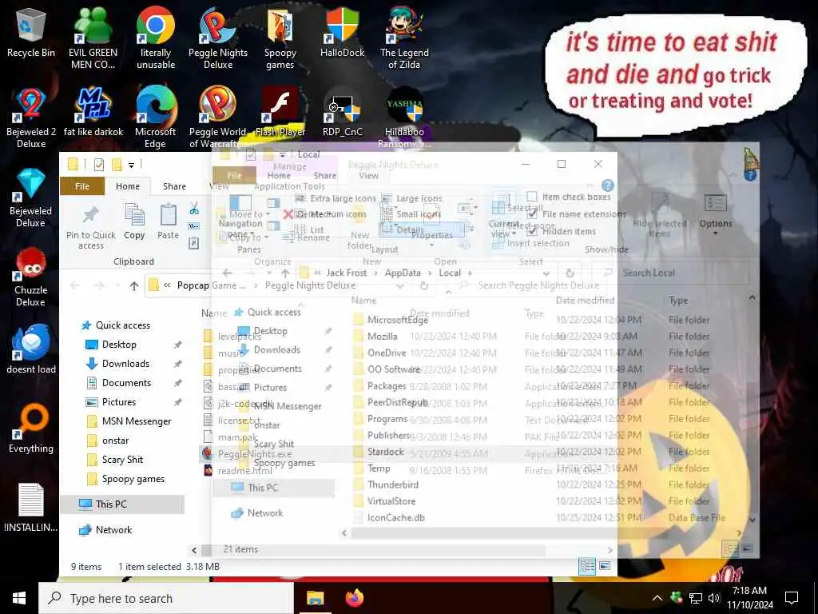This screenshot has width=818, height=614.
Task: Open the notification center
Action: [792, 598]
